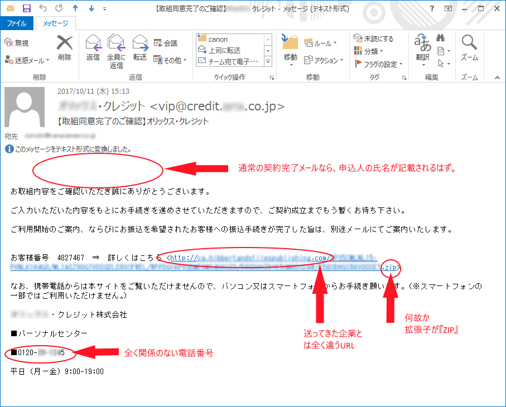
Task: Open the フラグの設定 flag dropdown
Action: 379,64
